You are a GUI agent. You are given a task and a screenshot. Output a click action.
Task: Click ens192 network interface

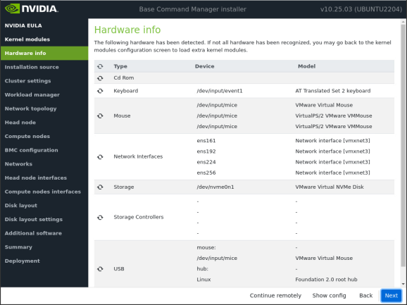206,151
